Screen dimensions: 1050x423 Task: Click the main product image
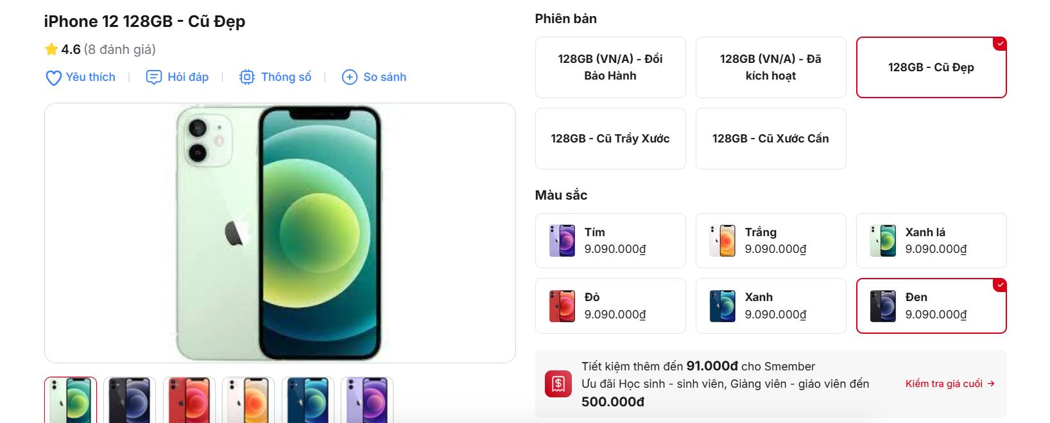coord(279,231)
